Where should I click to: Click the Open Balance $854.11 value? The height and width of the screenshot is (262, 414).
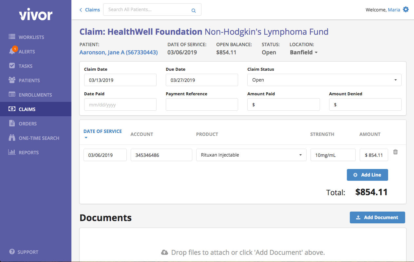point(226,52)
